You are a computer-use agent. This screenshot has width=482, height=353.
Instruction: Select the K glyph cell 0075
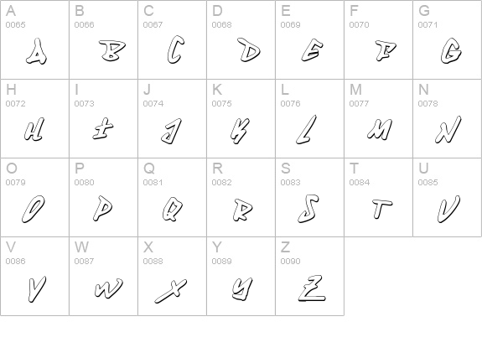coord(241,119)
